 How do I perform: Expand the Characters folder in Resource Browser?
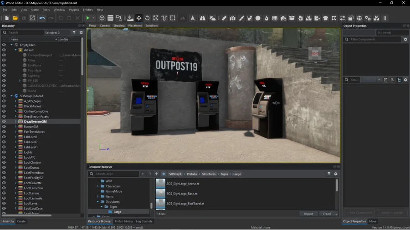[98, 186]
